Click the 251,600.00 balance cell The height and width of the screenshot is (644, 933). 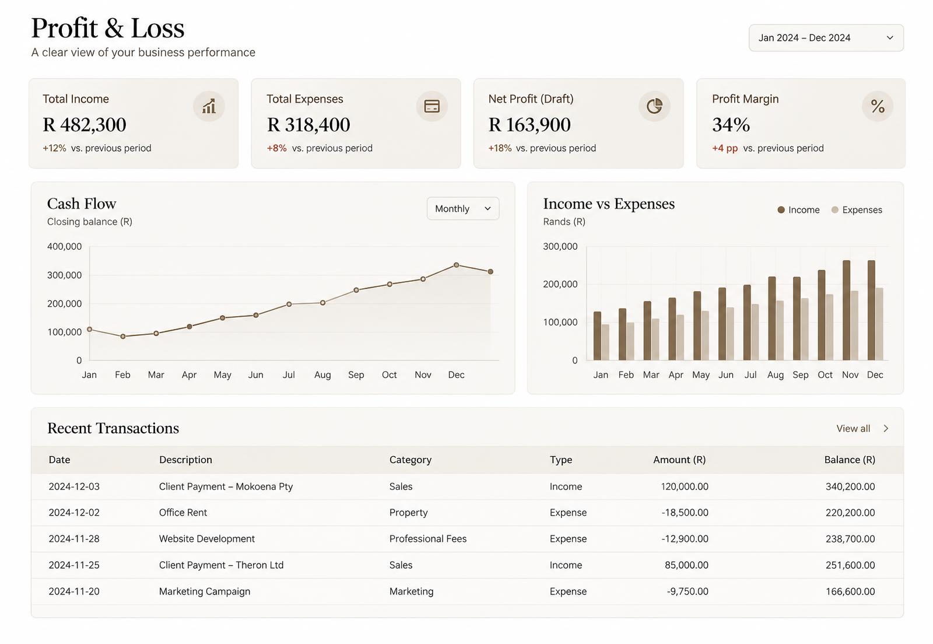point(850,565)
